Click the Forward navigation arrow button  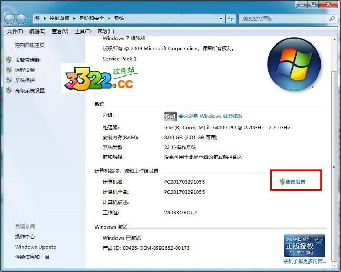tap(21, 19)
